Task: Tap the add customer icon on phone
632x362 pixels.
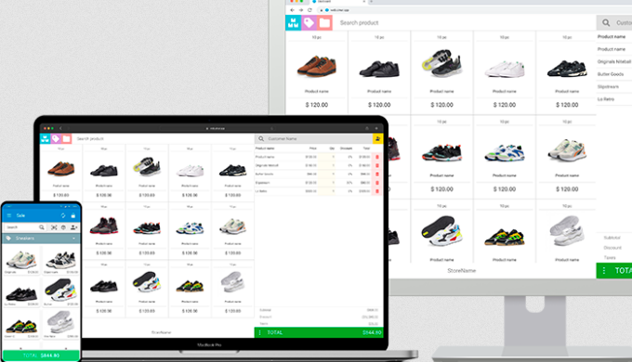Action: coord(73,227)
